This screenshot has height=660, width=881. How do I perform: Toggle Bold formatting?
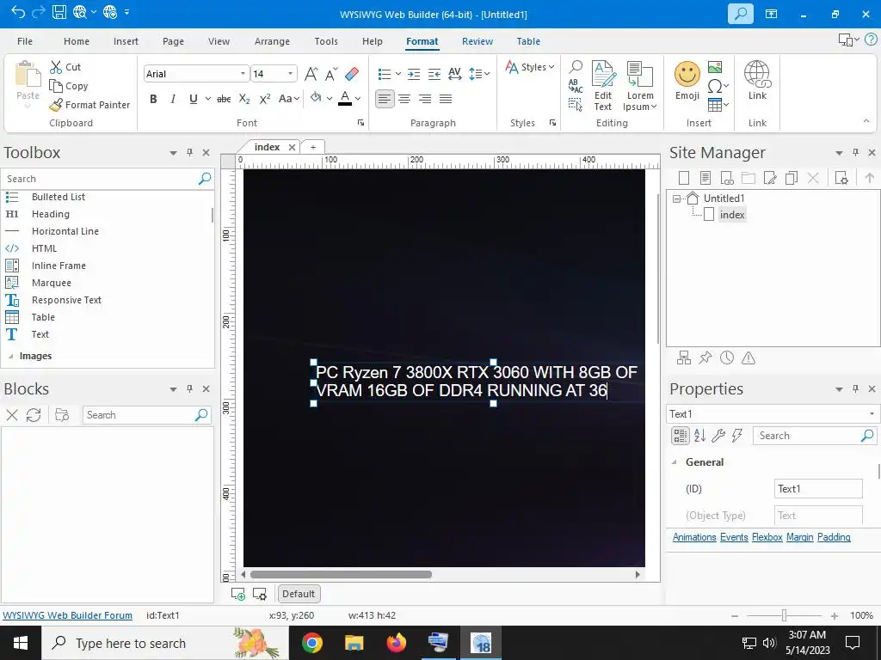153,99
